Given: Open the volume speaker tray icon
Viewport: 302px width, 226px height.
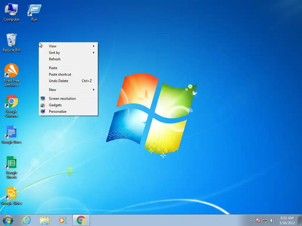Looking at the screenshot, I should [272, 220].
